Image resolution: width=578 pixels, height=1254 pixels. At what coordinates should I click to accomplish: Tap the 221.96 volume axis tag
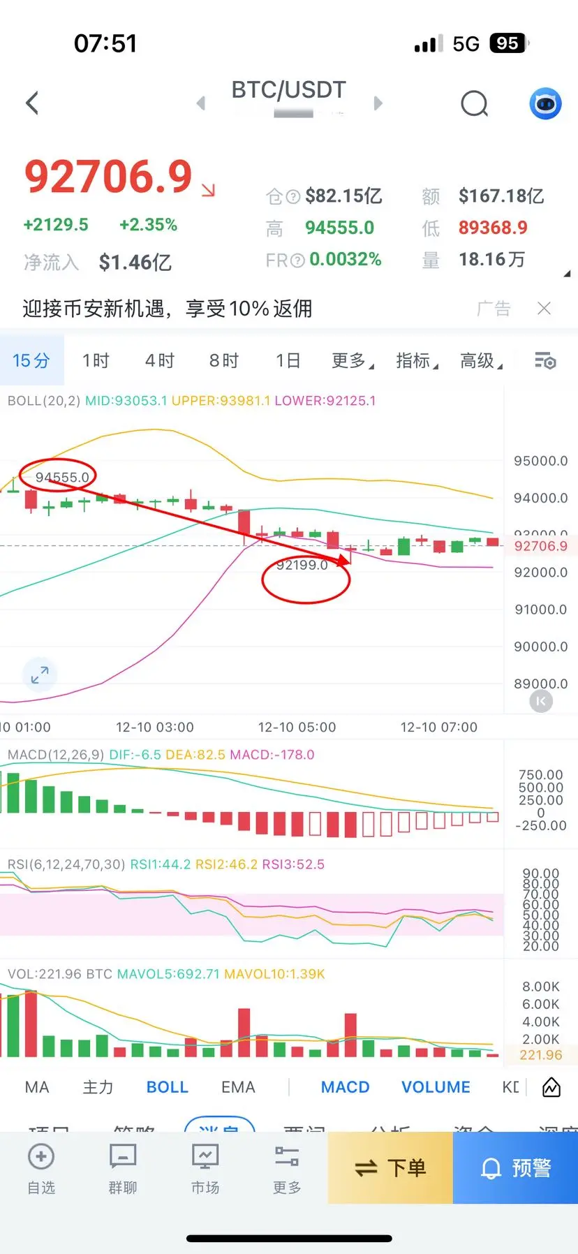(540, 1054)
